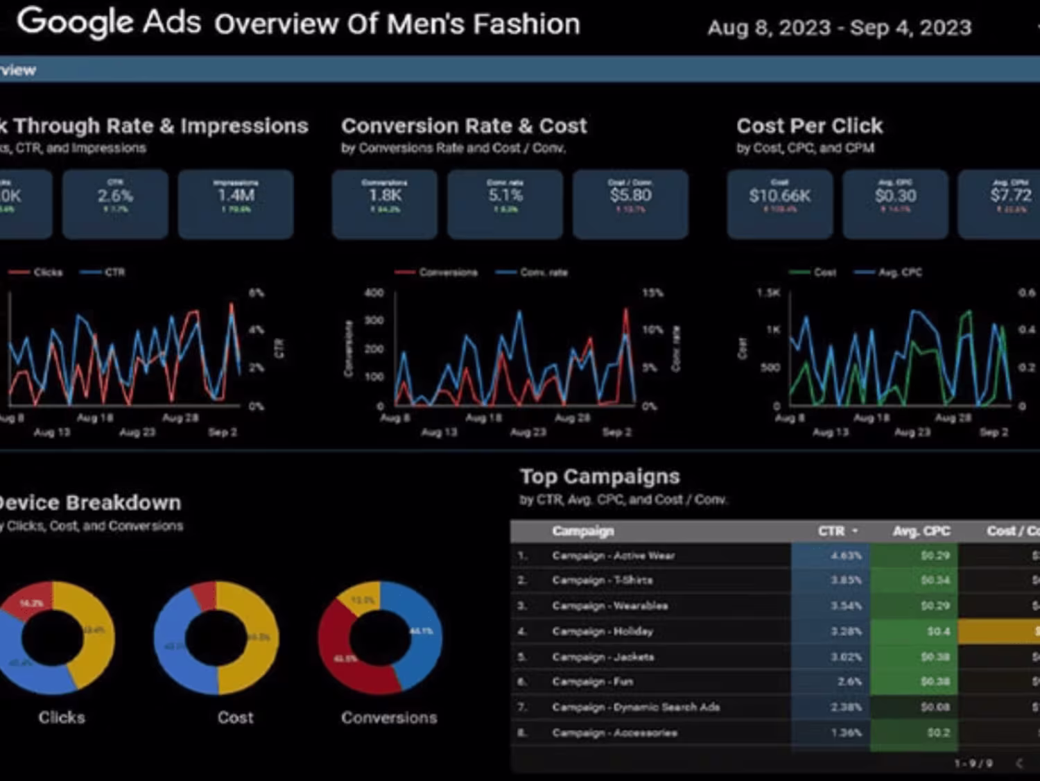Select the Conv. rate 5.1% scorecard
This screenshot has width=1040, height=781.
(x=505, y=204)
